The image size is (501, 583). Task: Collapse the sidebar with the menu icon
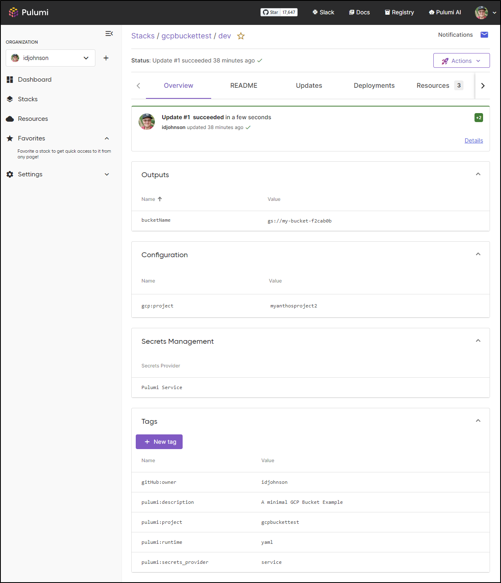coord(109,33)
